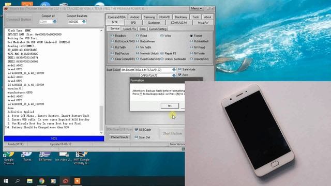Select the Read option

[141, 36]
